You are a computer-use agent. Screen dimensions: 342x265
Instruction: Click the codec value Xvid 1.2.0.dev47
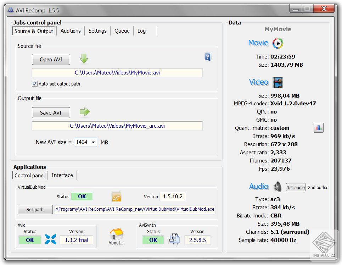tap(293, 104)
